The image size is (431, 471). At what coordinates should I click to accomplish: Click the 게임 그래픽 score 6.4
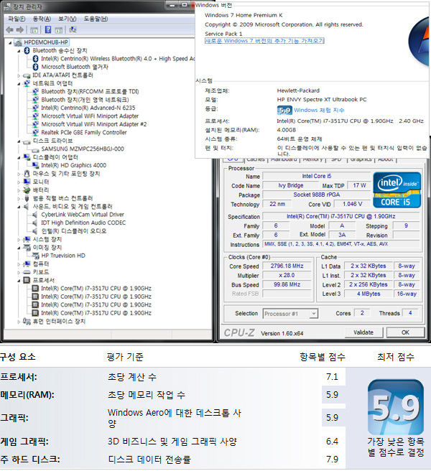click(x=332, y=442)
